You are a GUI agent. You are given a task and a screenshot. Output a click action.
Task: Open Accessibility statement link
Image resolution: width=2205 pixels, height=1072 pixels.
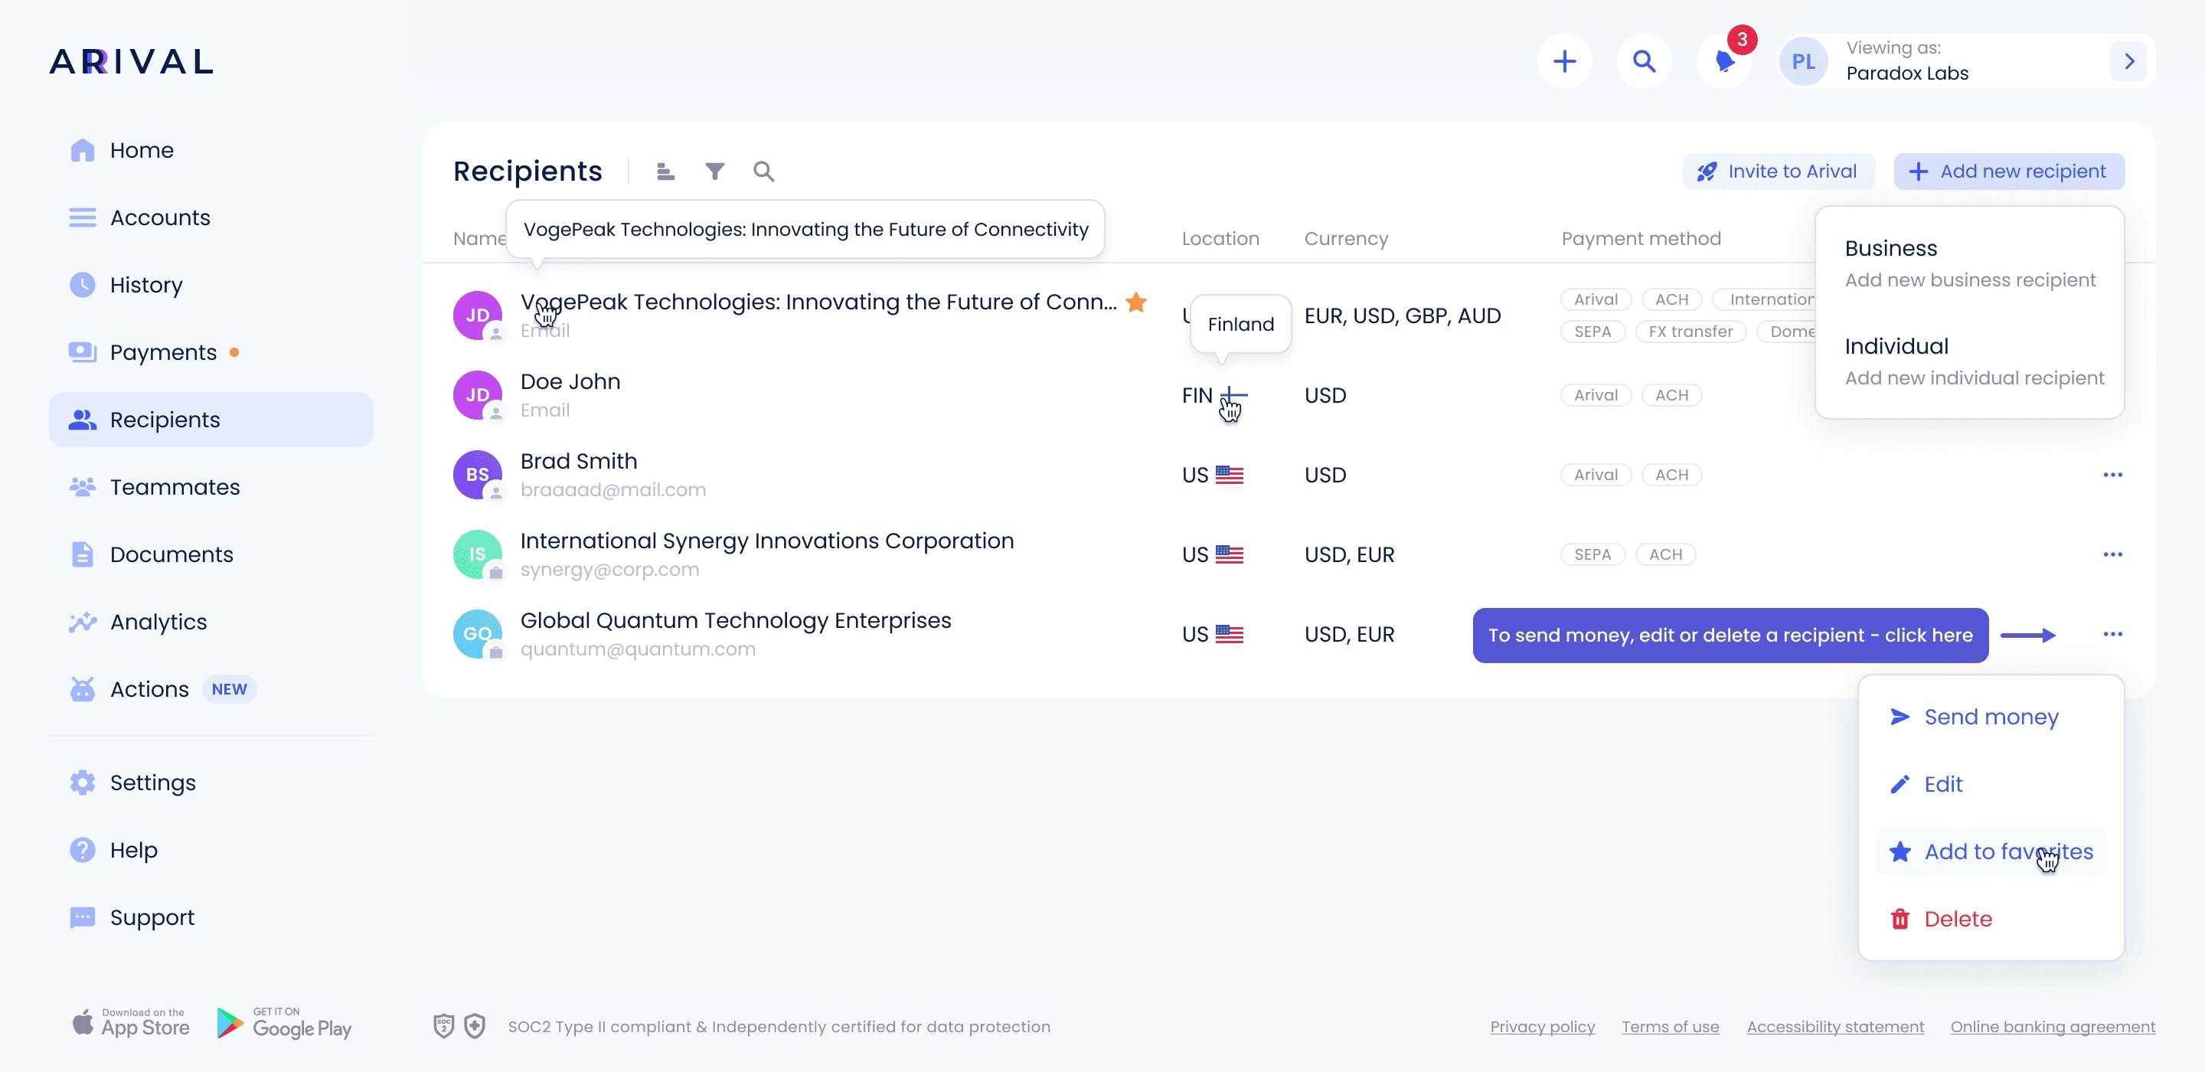click(x=1835, y=1027)
